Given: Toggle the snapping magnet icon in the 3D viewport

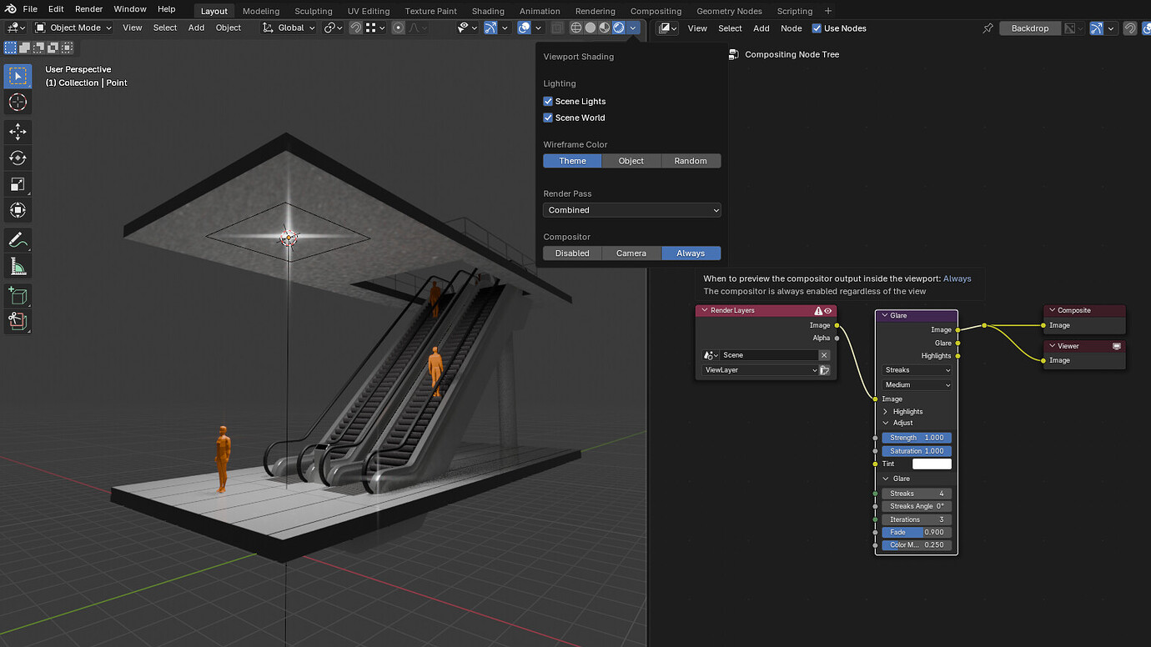Looking at the screenshot, I should [x=356, y=28].
